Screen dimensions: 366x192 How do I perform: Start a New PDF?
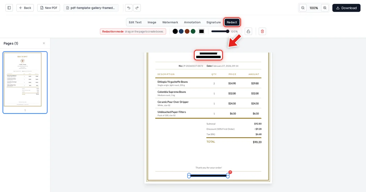tap(48, 8)
